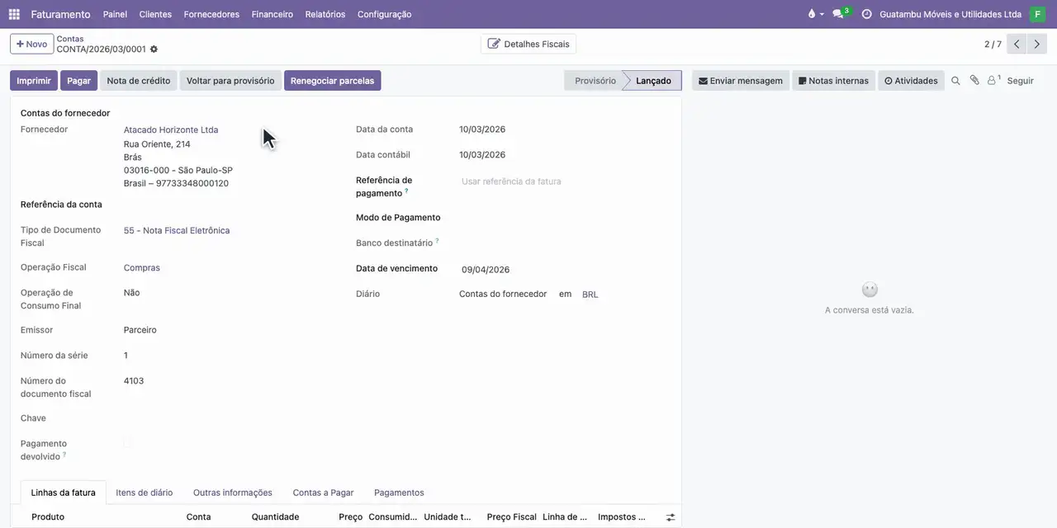Click the Data de vencimento value 09/04/2026
The height and width of the screenshot is (528, 1057).
486,270
